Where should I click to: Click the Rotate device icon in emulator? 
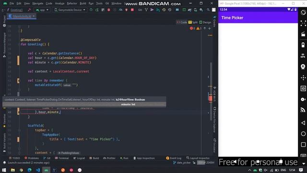[303, 12]
